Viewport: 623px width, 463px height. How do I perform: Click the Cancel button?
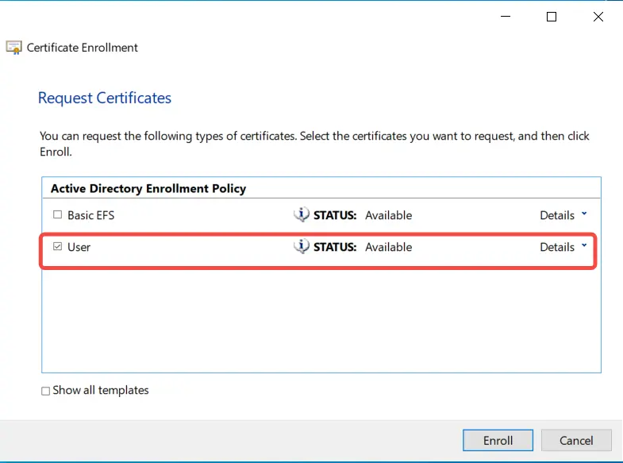pos(576,440)
